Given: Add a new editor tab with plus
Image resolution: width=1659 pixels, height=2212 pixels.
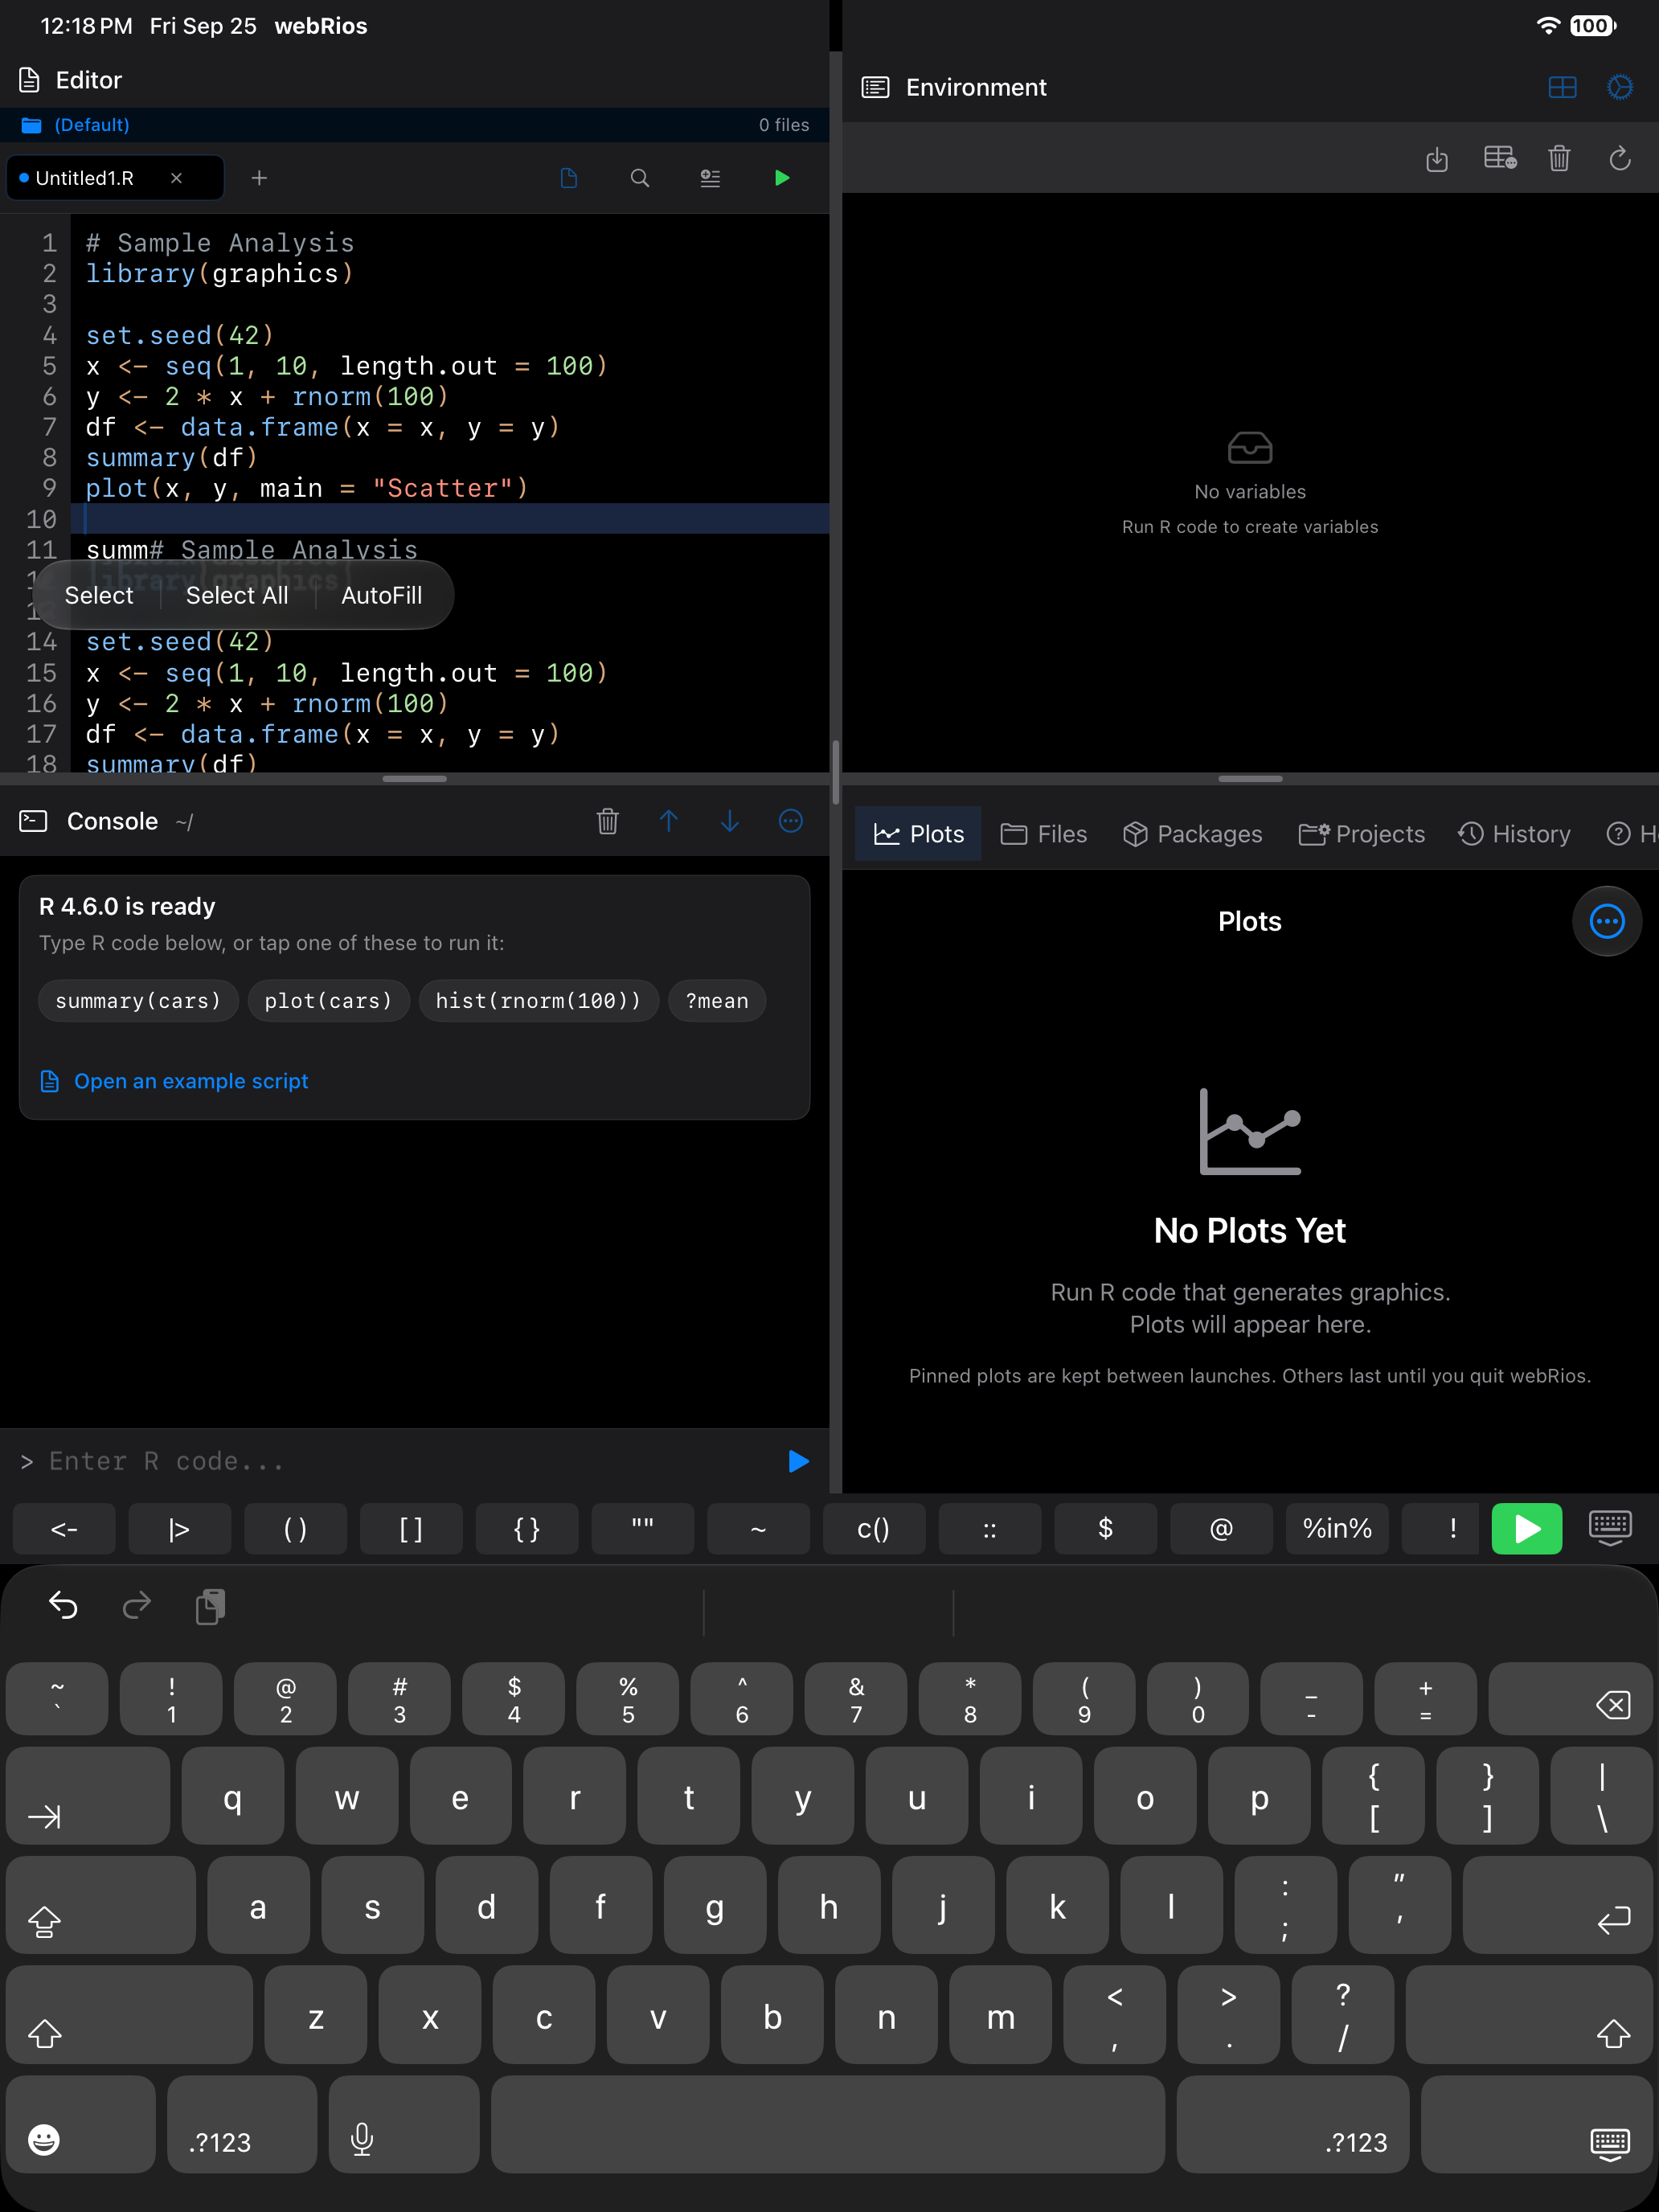Looking at the screenshot, I should tap(259, 178).
